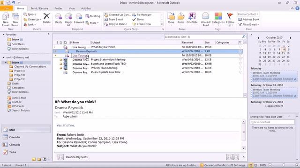Expand the People Pane for Deanna Reynolds
Image resolution: width=300 pixels, height=168 pixels.
[x=243, y=157]
